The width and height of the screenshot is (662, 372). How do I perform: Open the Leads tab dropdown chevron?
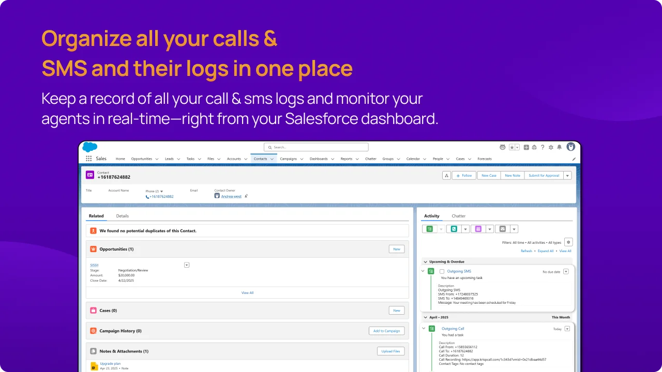pyautogui.click(x=178, y=159)
